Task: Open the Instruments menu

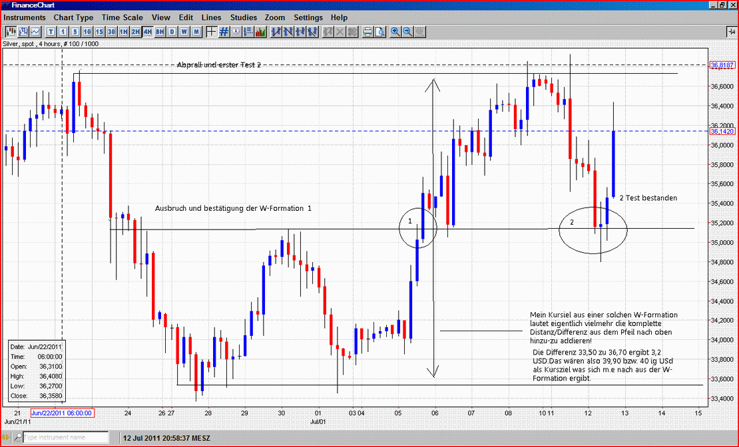Action: (25, 17)
